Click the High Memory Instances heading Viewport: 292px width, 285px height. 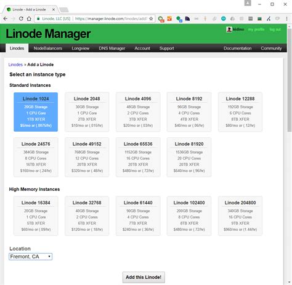point(34,189)
